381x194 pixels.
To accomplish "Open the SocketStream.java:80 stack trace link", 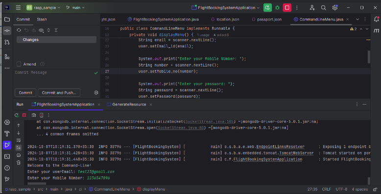I will (x=181, y=128).
